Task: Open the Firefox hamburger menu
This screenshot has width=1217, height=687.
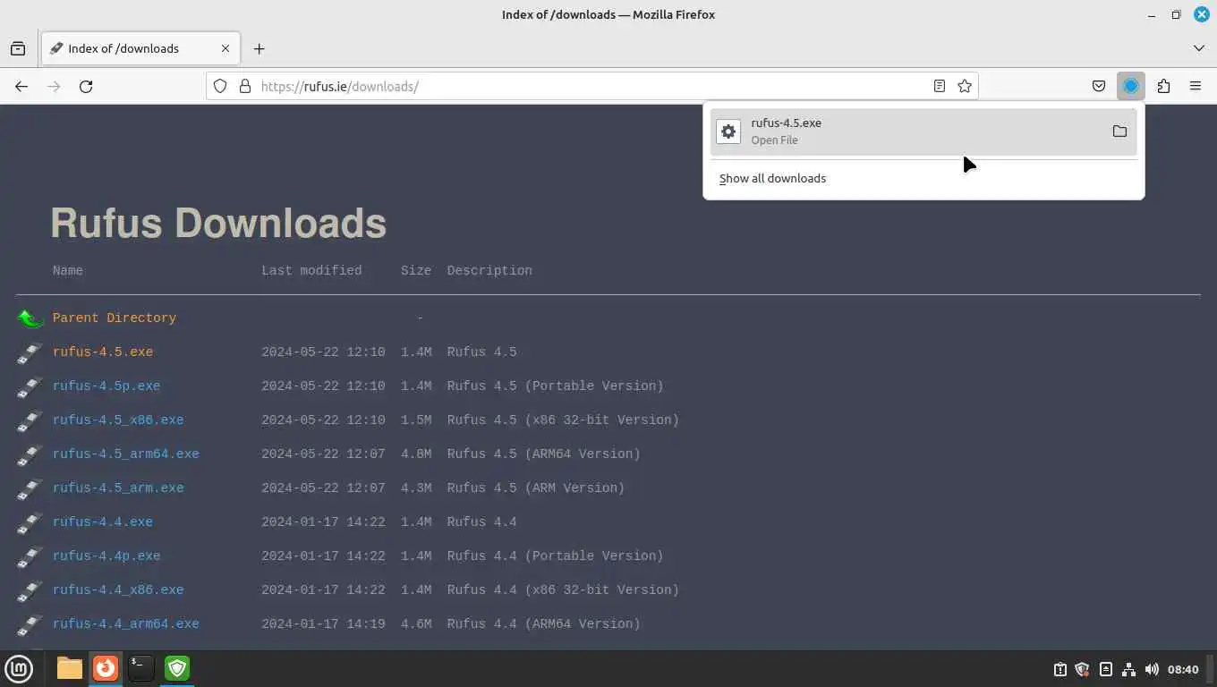Action: click(x=1196, y=86)
